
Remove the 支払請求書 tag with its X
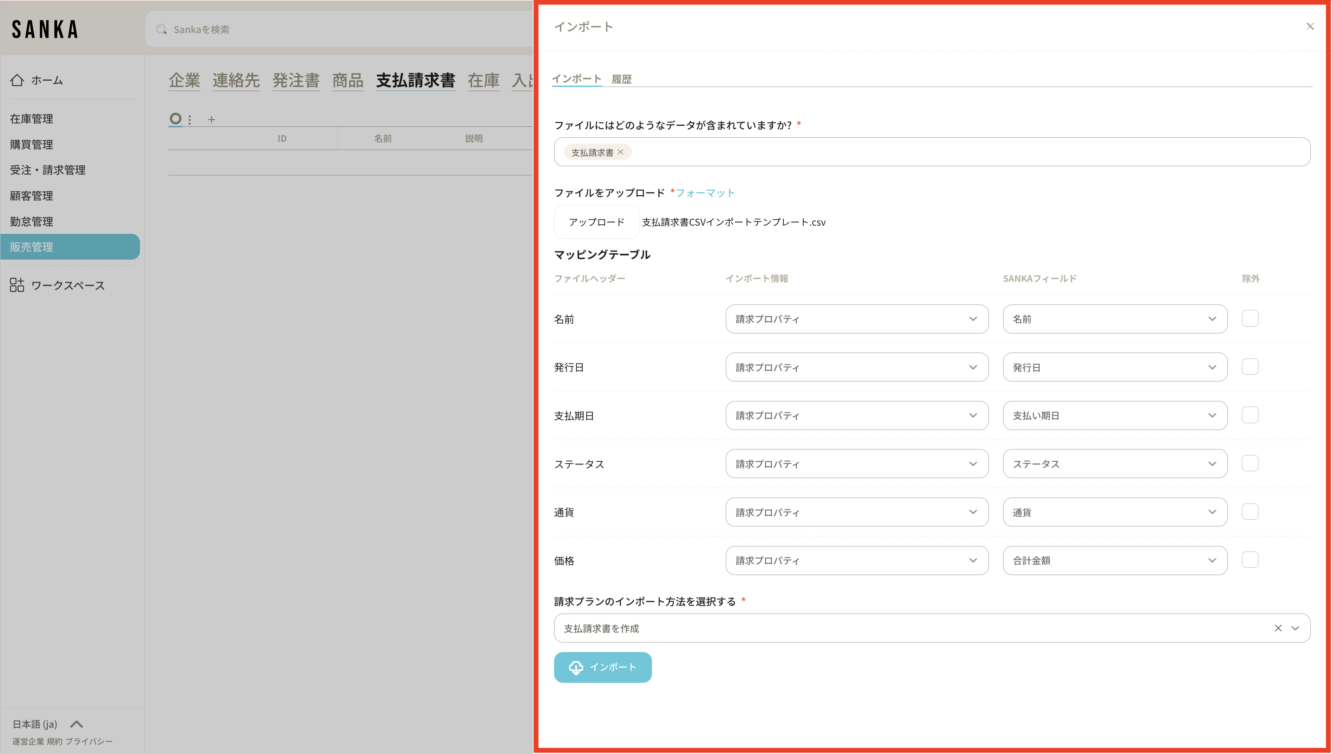click(x=620, y=152)
